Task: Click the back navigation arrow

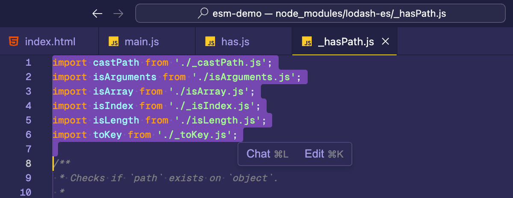Action: pyautogui.click(x=97, y=14)
